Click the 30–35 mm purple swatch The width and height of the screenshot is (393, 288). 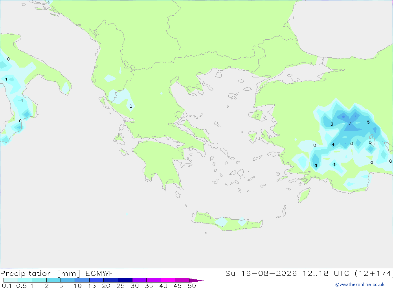click(140, 280)
